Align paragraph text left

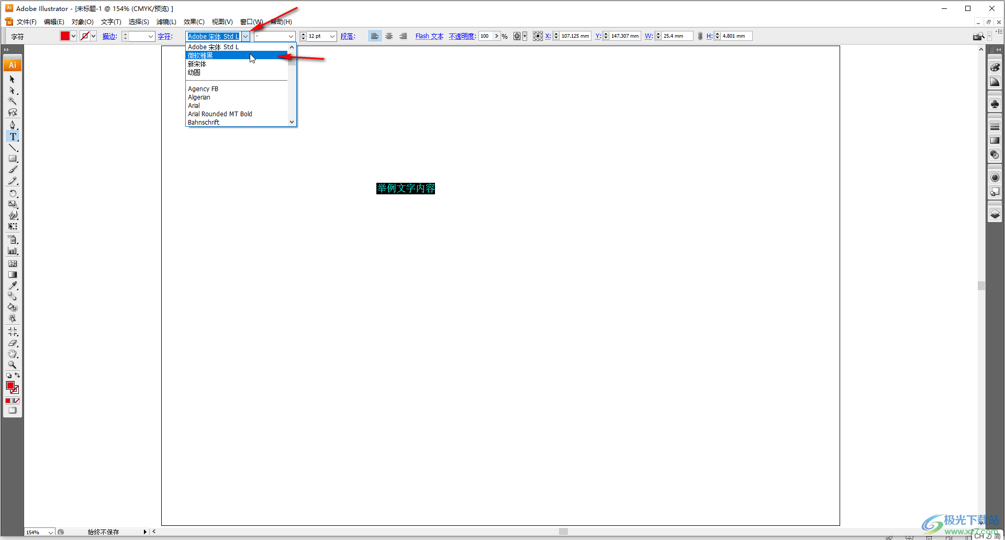374,36
